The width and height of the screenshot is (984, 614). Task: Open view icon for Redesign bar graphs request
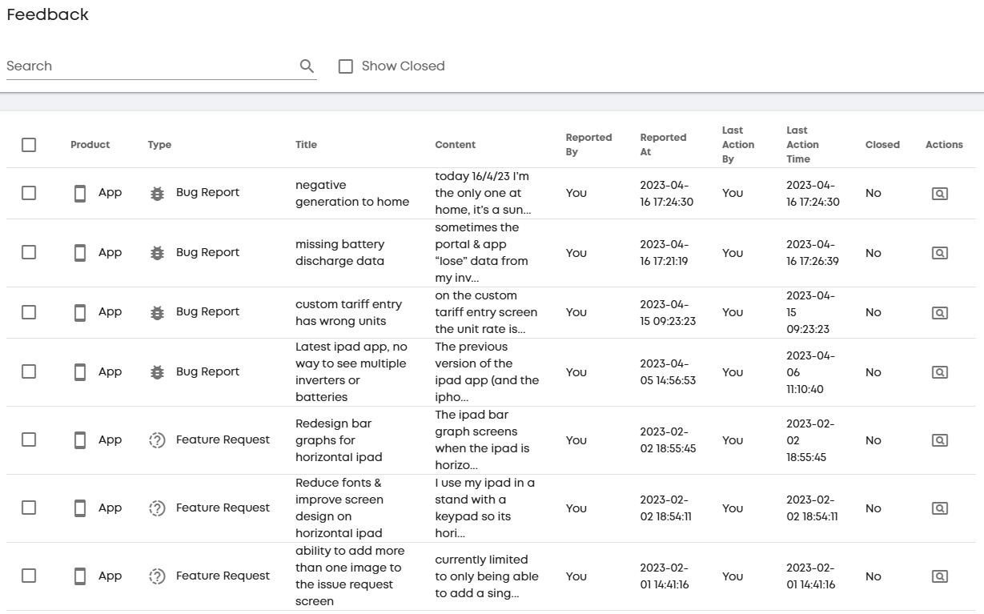(x=940, y=440)
